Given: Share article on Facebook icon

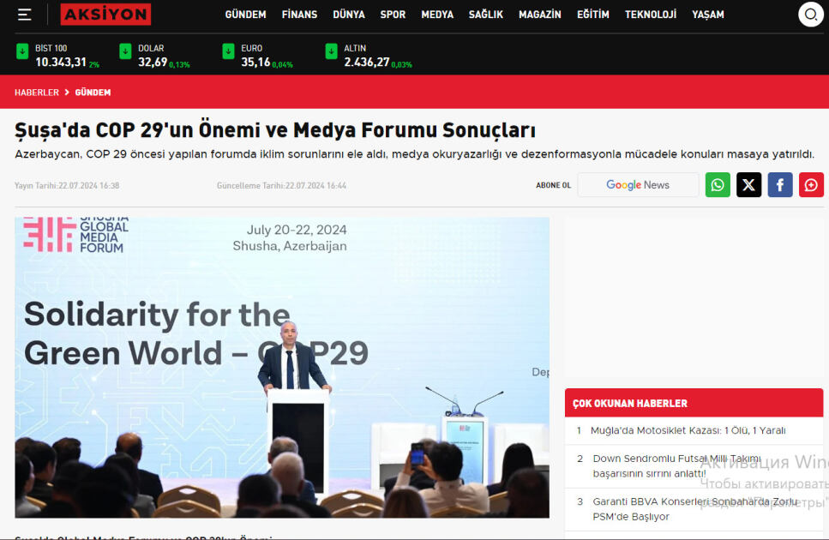Looking at the screenshot, I should tap(779, 185).
